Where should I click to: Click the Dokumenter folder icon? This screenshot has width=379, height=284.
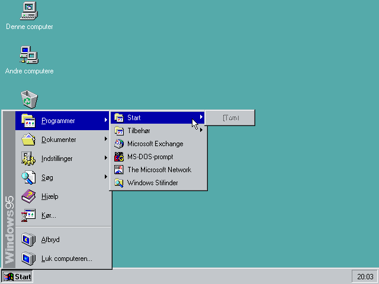point(28,140)
